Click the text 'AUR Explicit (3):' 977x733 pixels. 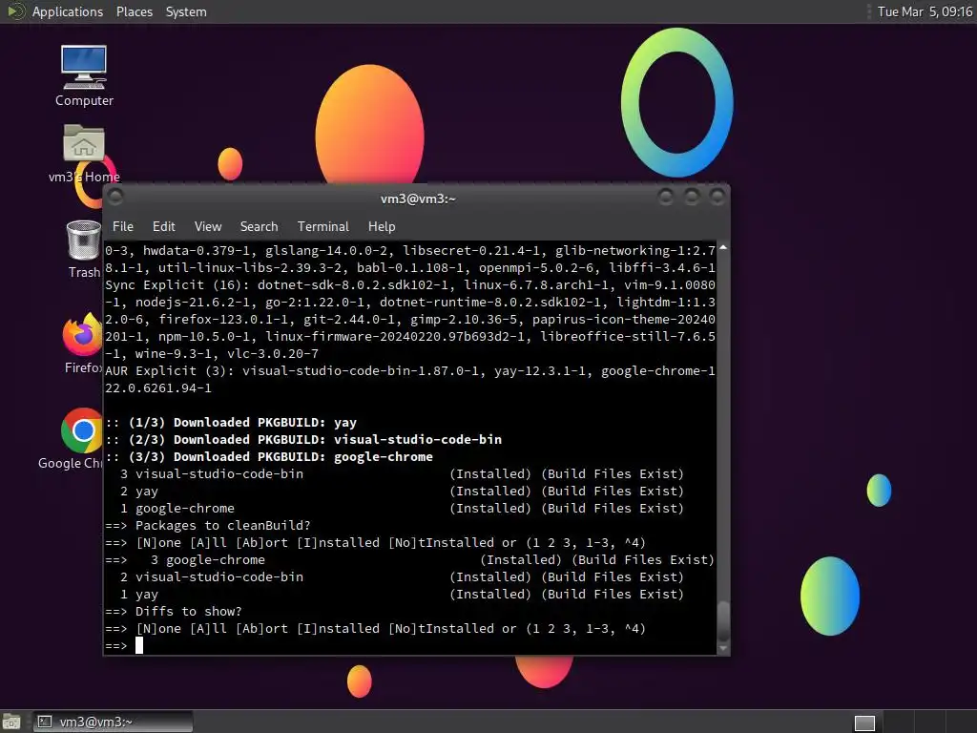click(170, 371)
